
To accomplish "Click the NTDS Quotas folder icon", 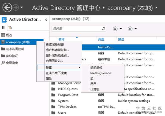I will click(53, 89).
